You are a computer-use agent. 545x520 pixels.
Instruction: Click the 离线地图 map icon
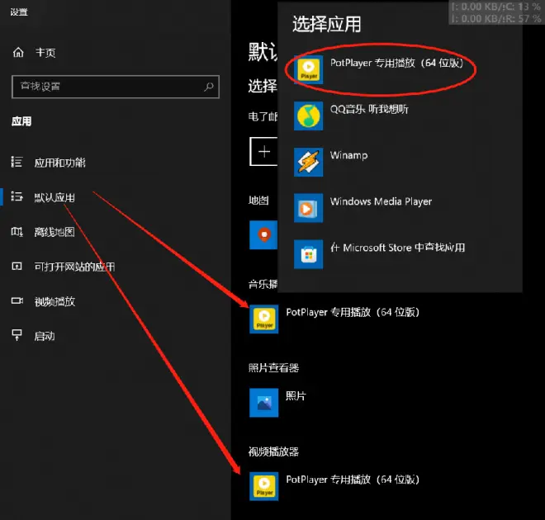click(x=17, y=231)
